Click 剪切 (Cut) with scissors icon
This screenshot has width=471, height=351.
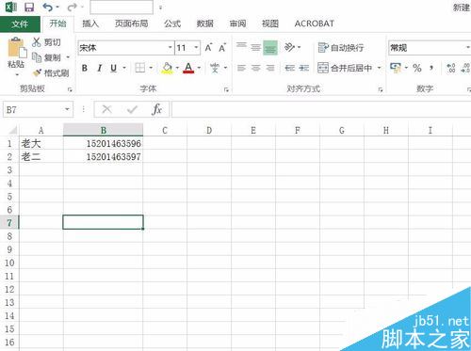pyautogui.click(x=46, y=42)
